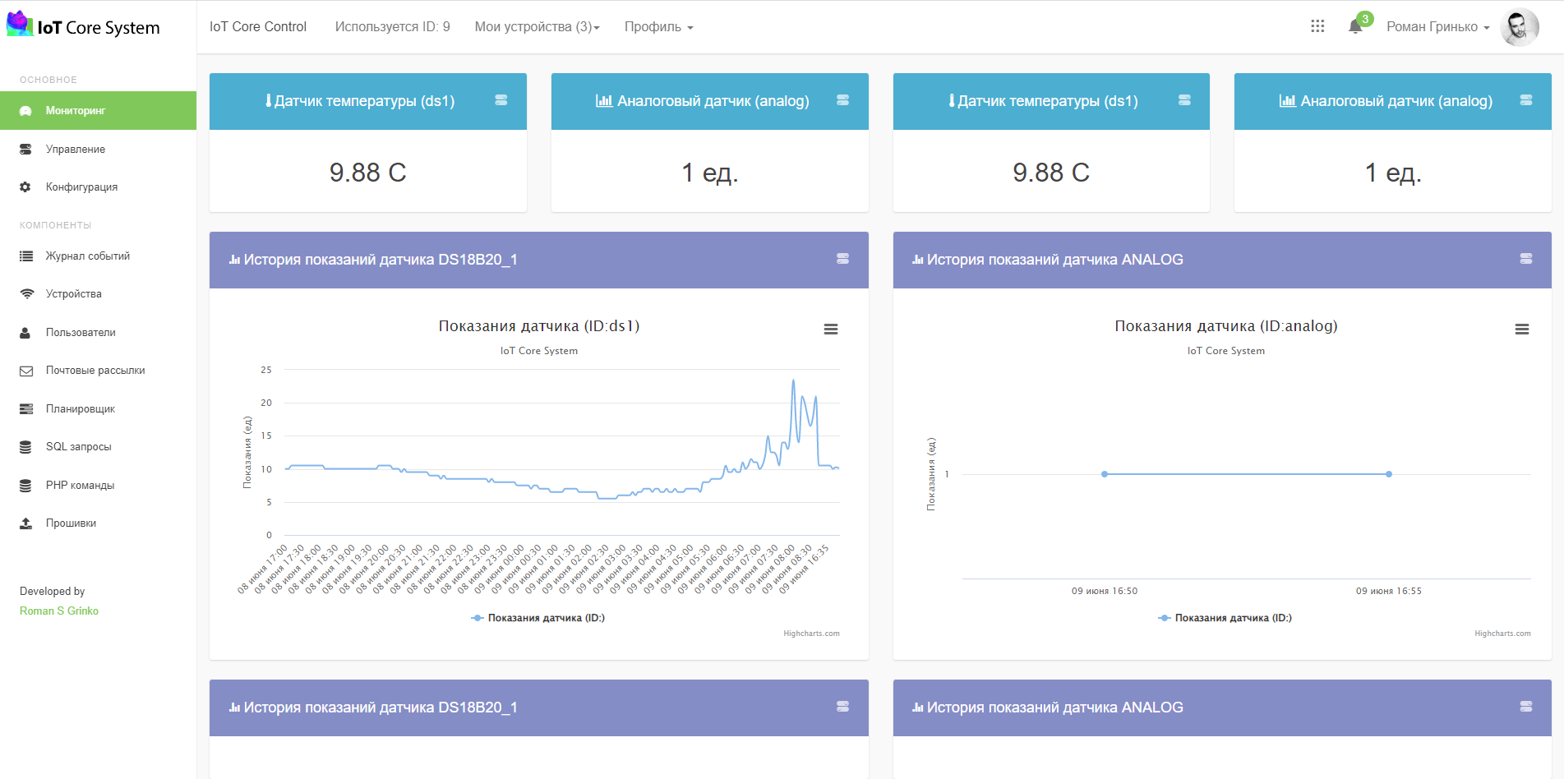The width and height of the screenshot is (1564, 779).
Task: Toggle the first Датчик температуры (ds1) card options
Action: [501, 100]
